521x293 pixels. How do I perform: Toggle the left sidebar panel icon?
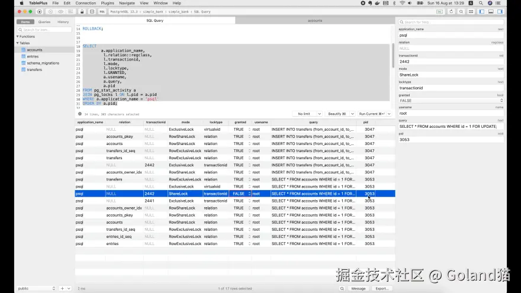click(x=482, y=12)
